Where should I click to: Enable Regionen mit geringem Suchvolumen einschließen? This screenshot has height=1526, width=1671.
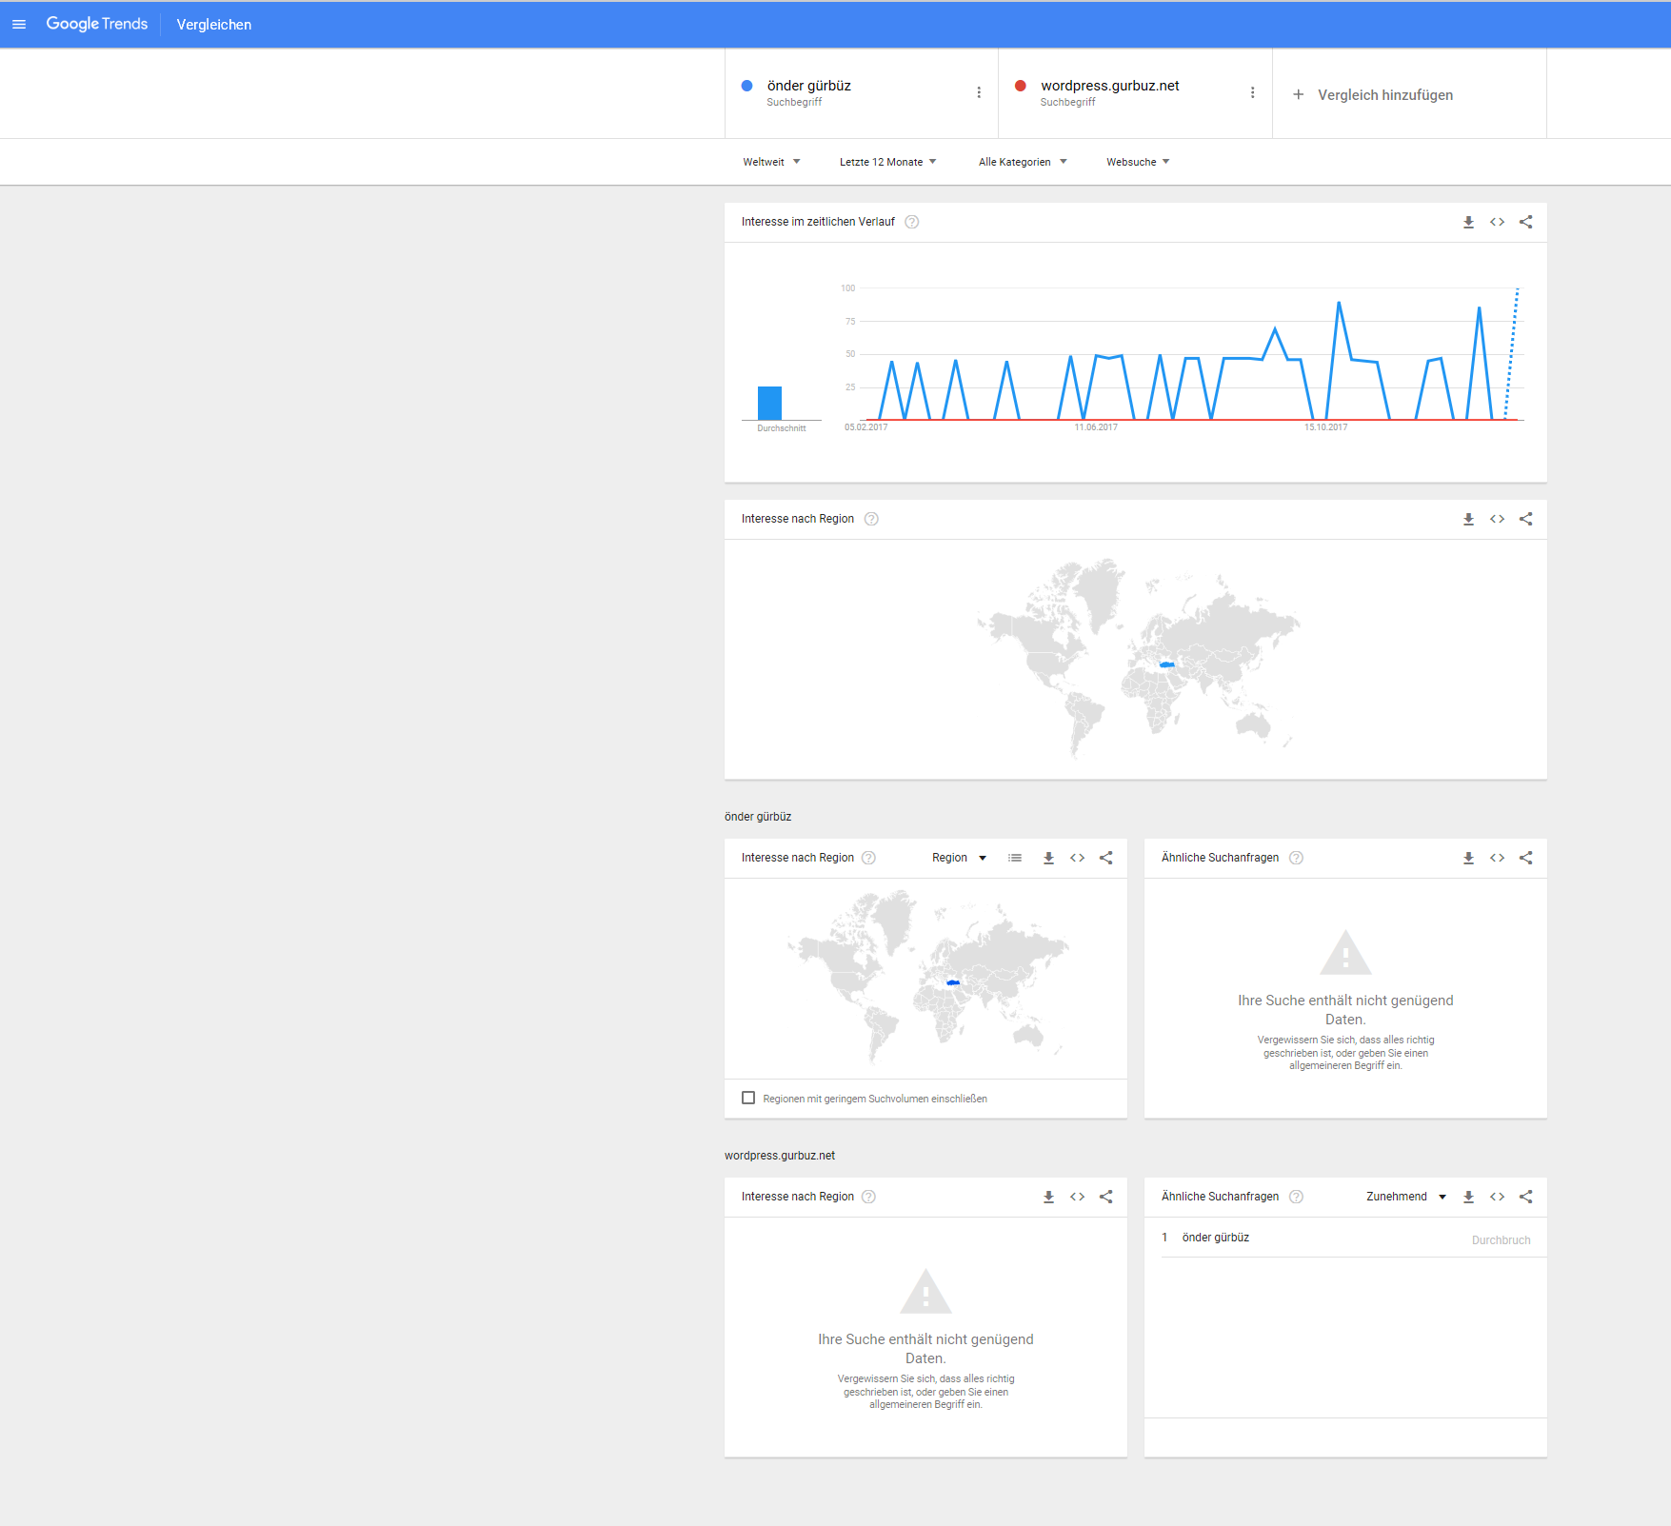[748, 1098]
